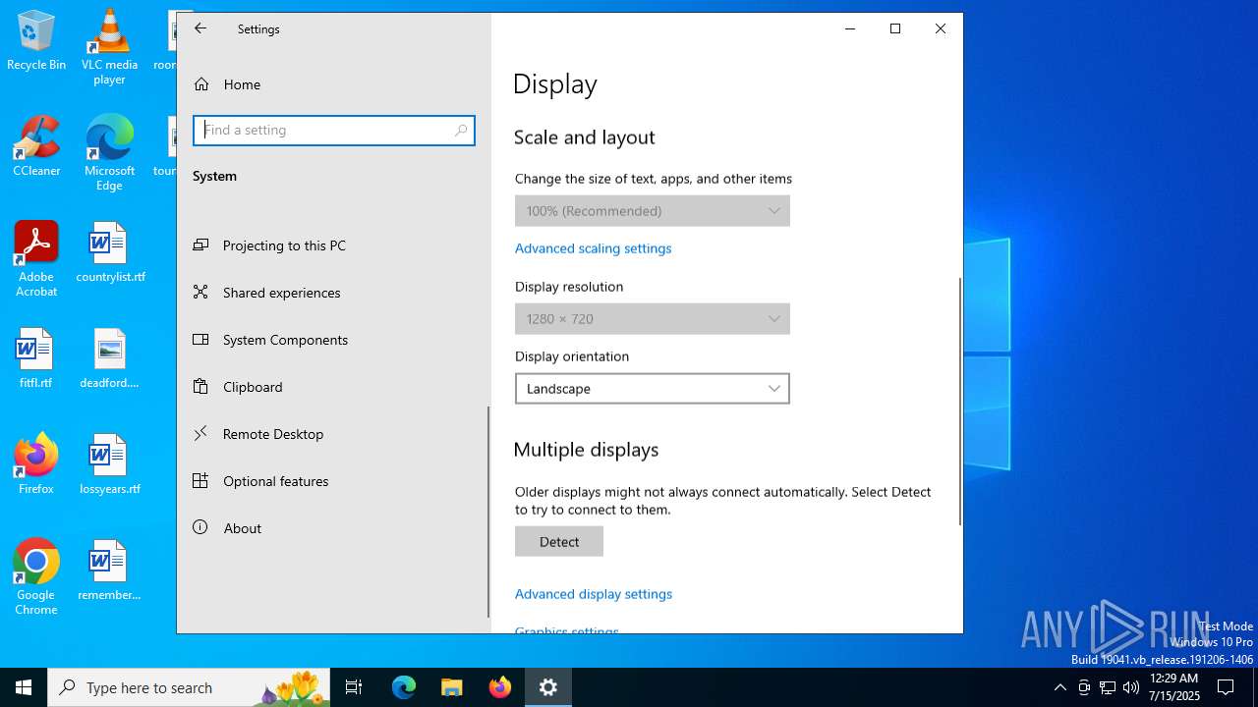The height and width of the screenshot is (707, 1258).
Task: Click the Detect button
Action: point(559,542)
